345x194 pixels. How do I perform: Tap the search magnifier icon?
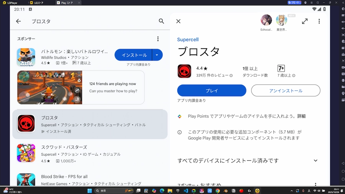(x=161, y=21)
